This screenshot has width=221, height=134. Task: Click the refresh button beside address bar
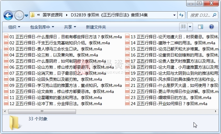pyautogui.click(x=181, y=15)
